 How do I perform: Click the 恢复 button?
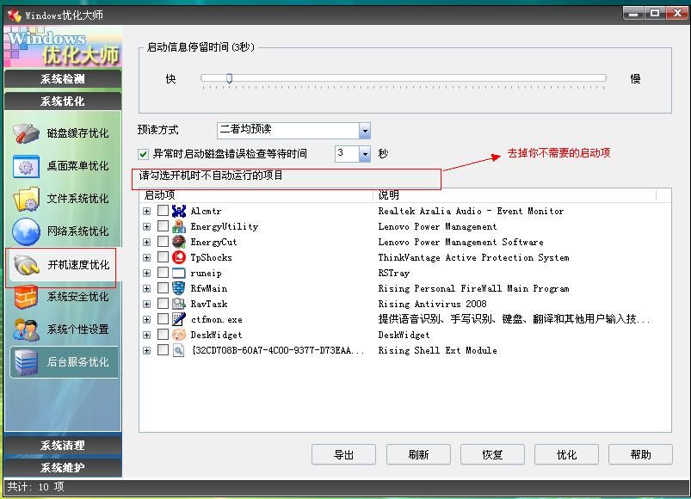[492, 454]
